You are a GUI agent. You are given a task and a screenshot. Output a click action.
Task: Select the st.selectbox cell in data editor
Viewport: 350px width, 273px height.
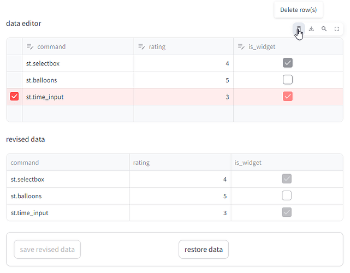click(78, 63)
